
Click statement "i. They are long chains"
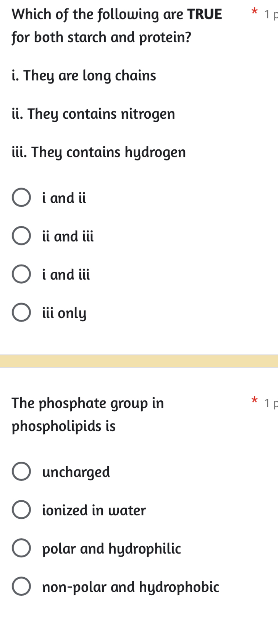84,75
